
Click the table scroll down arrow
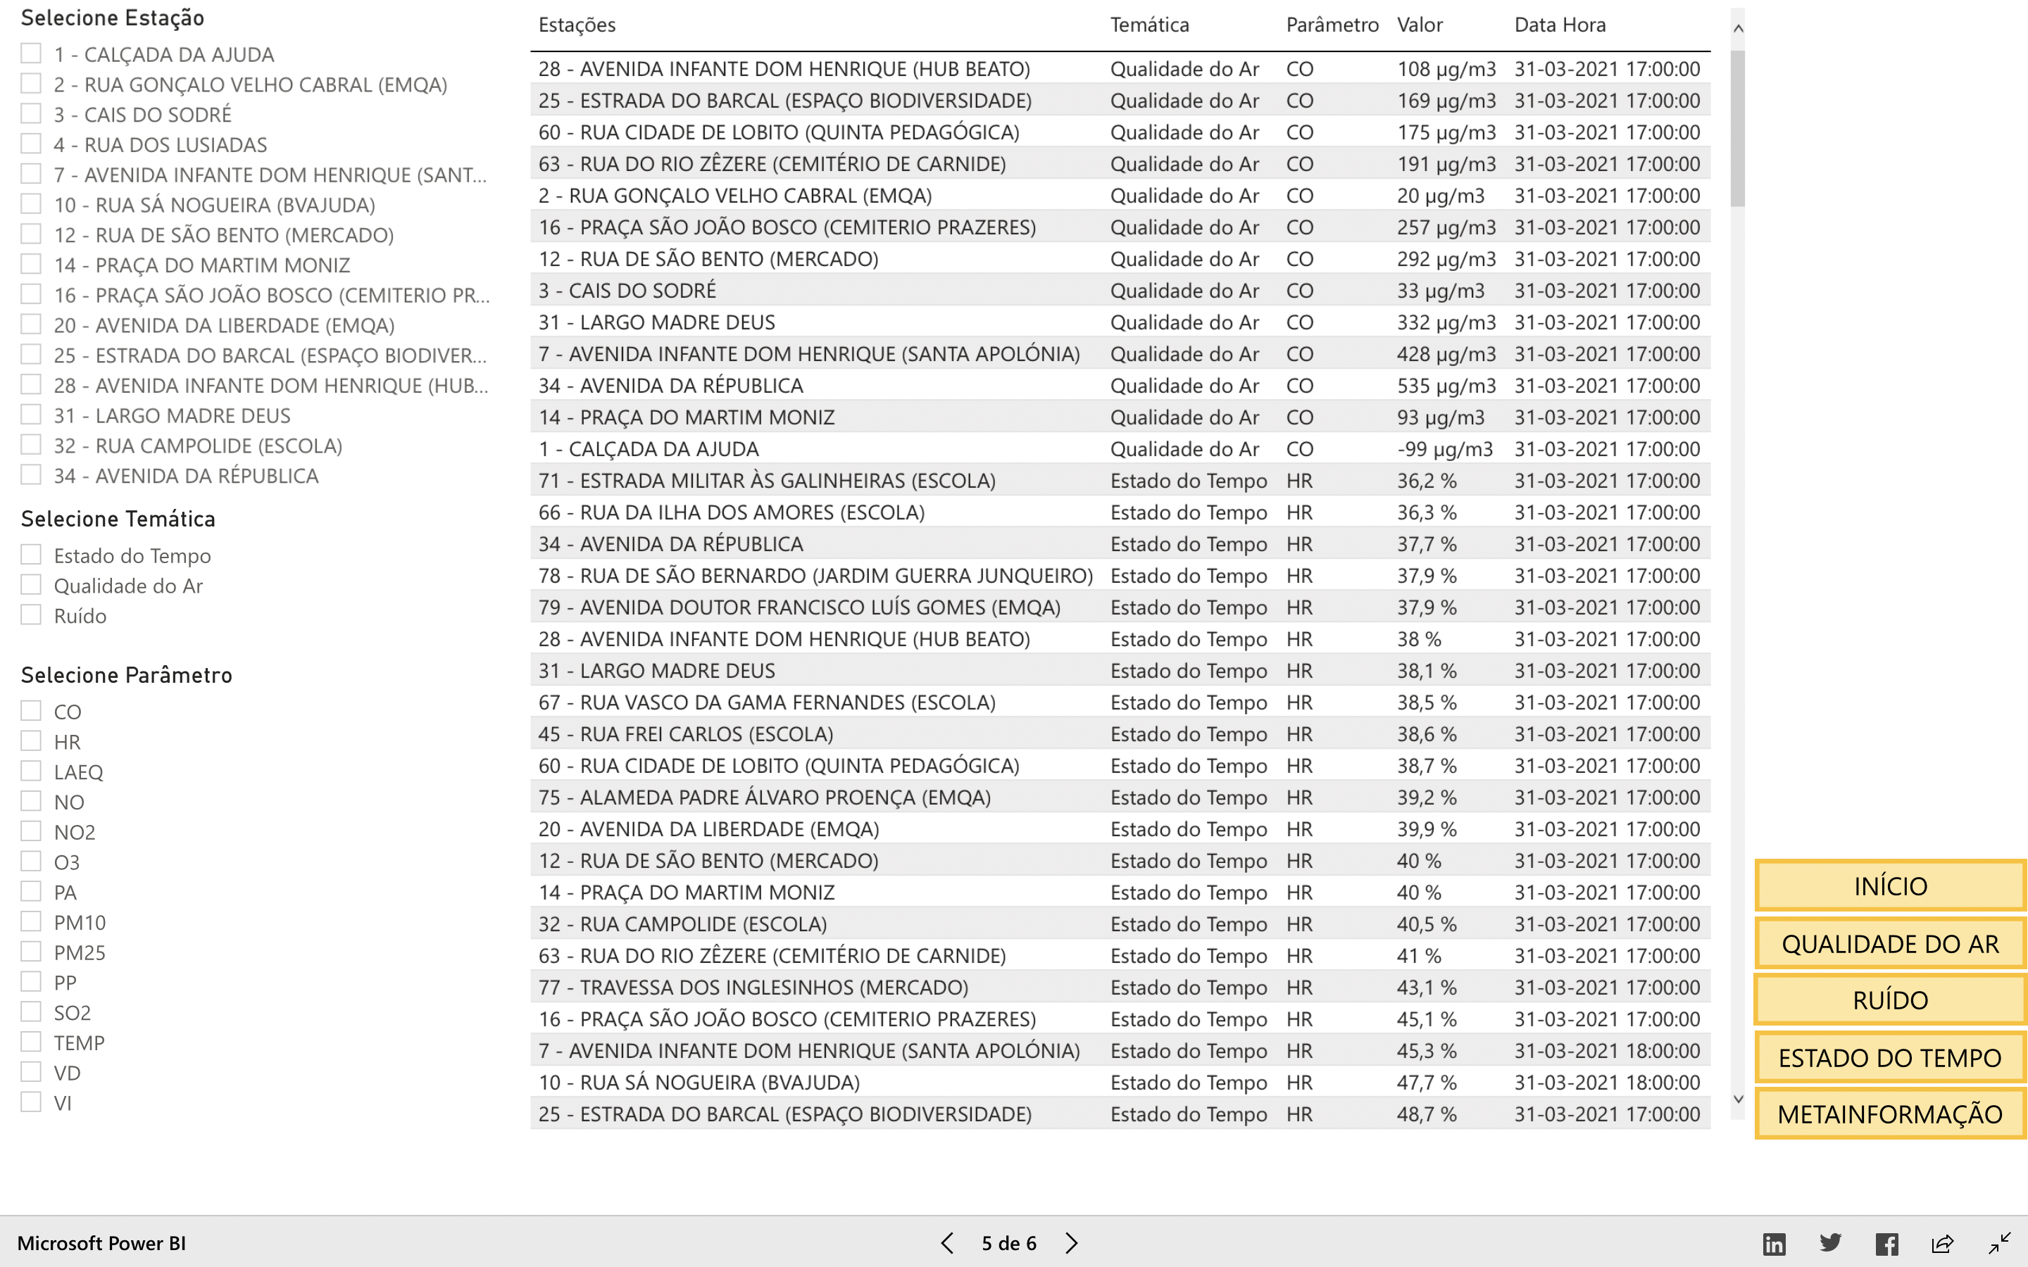pyautogui.click(x=1738, y=1099)
